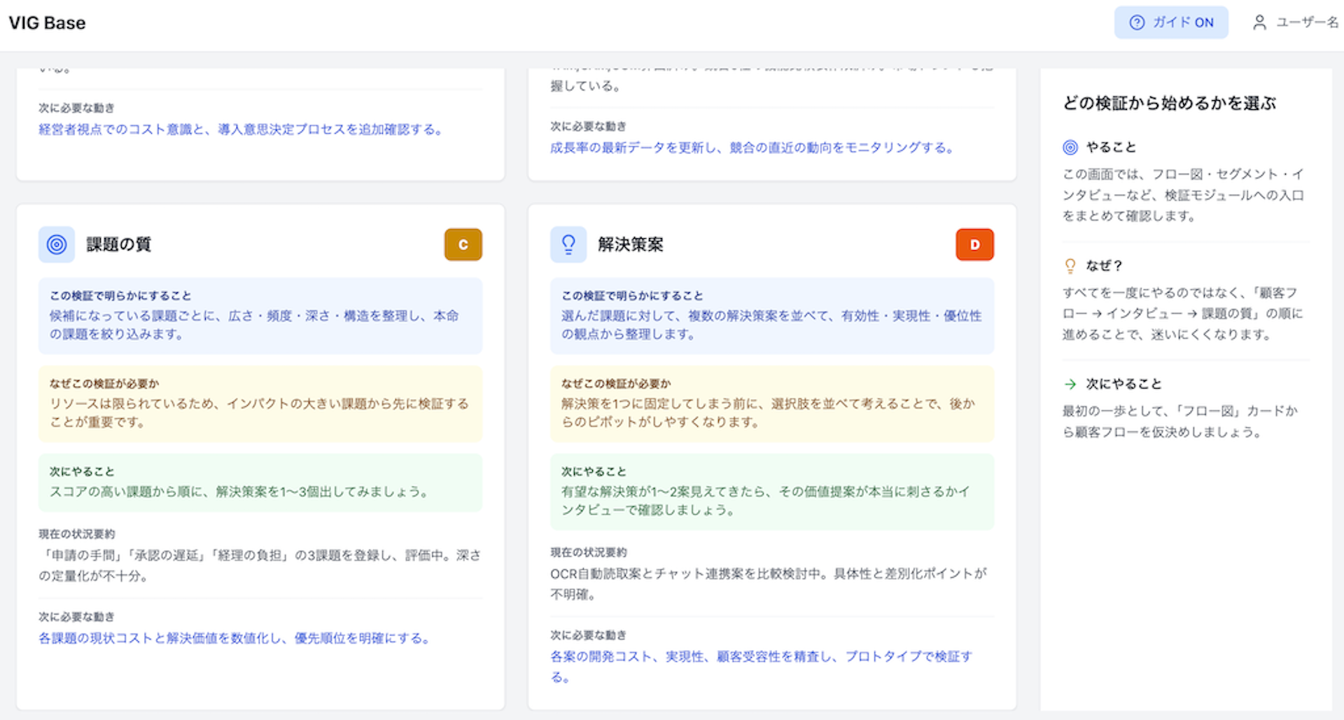Toggle the ガイド ON button
Viewport: 1344px width, 720px height.
coord(1170,22)
